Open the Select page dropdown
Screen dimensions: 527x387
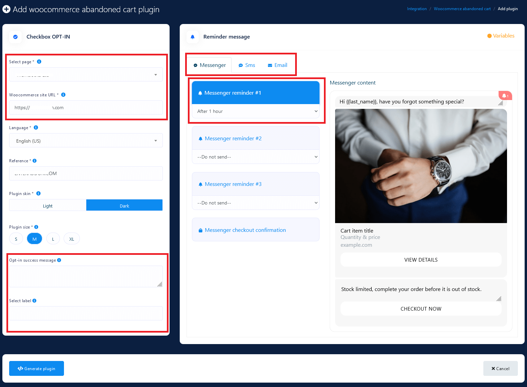(x=86, y=75)
